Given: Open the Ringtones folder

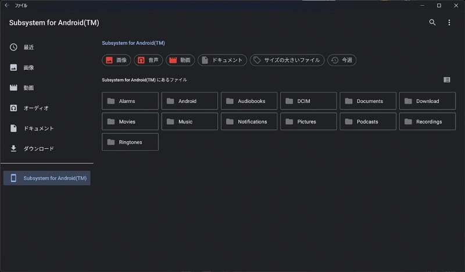Looking at the screenshot, I should [x=130, y=142].
